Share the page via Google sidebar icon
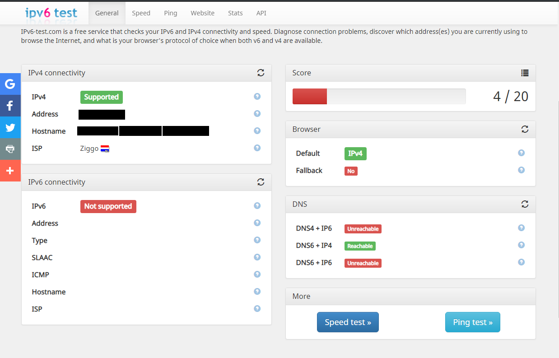This screenshot has width=559, height=358. pyautogui.click(x=10, y=84)
